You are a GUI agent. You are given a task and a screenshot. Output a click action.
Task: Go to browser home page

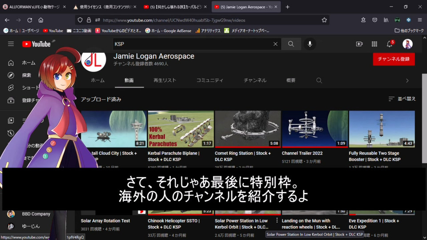41,20
